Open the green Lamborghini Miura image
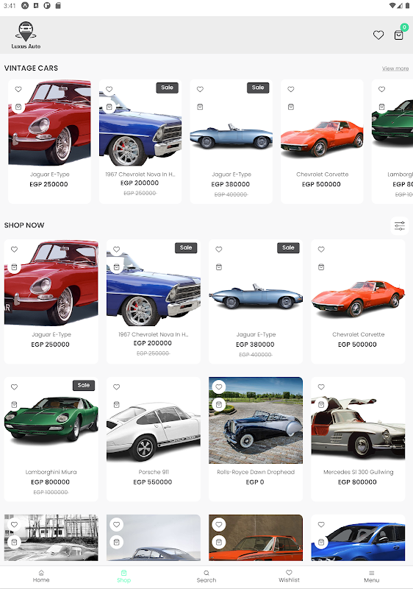 click(x=51, y=420)
